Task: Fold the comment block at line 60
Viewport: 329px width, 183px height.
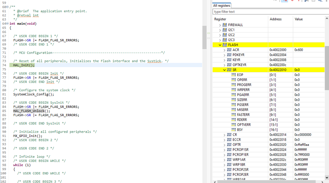Action: [8, 7]
